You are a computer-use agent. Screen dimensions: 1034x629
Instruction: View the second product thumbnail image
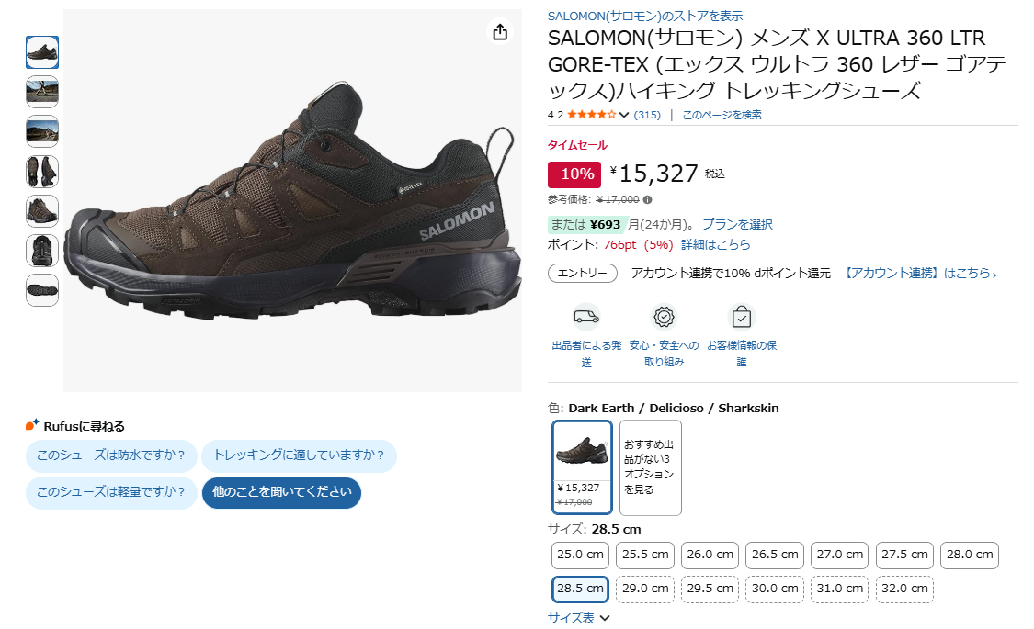pos(42,92)
